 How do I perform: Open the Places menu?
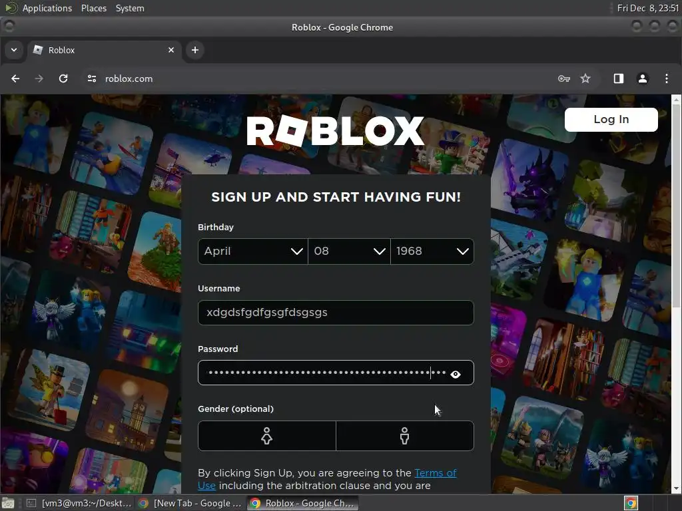pyautogui.click(x=94, y=8)
